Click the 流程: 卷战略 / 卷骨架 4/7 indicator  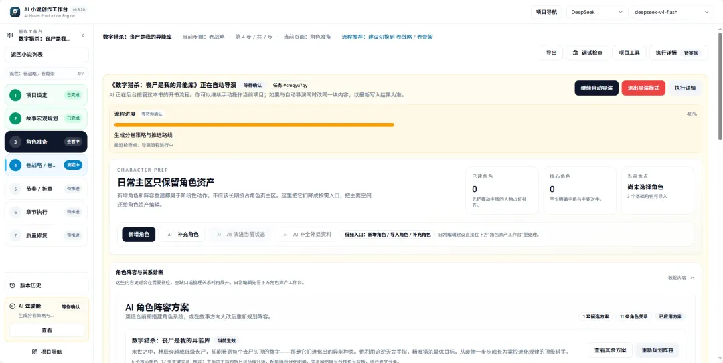click(x=47, y=74)
